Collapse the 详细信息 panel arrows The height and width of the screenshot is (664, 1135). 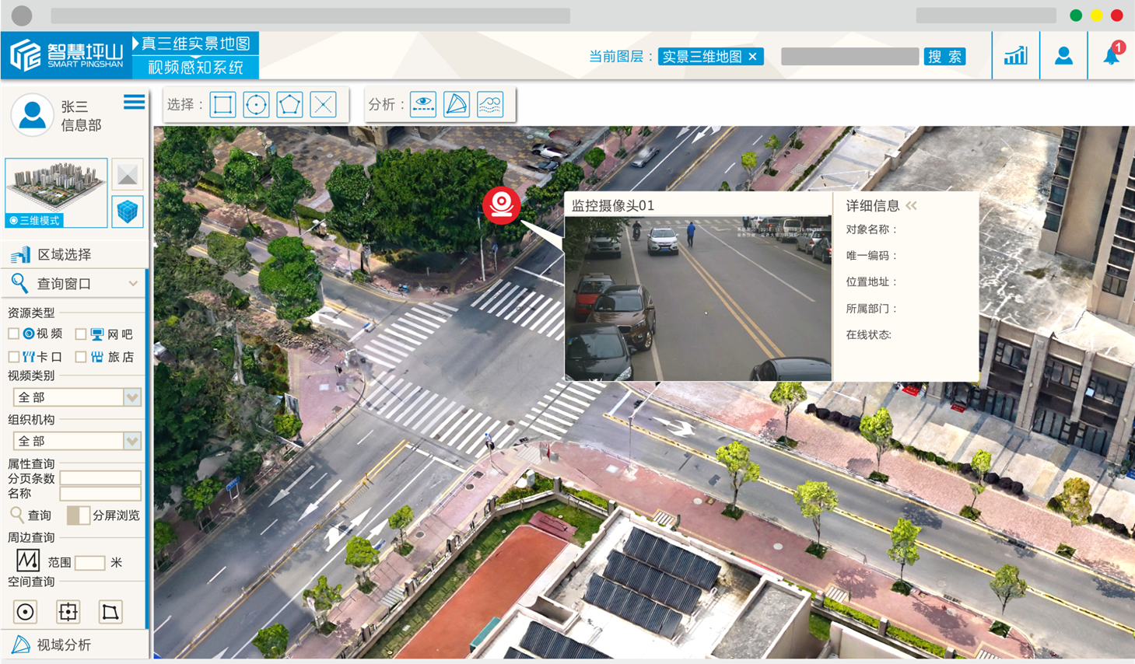coord(912,205)
